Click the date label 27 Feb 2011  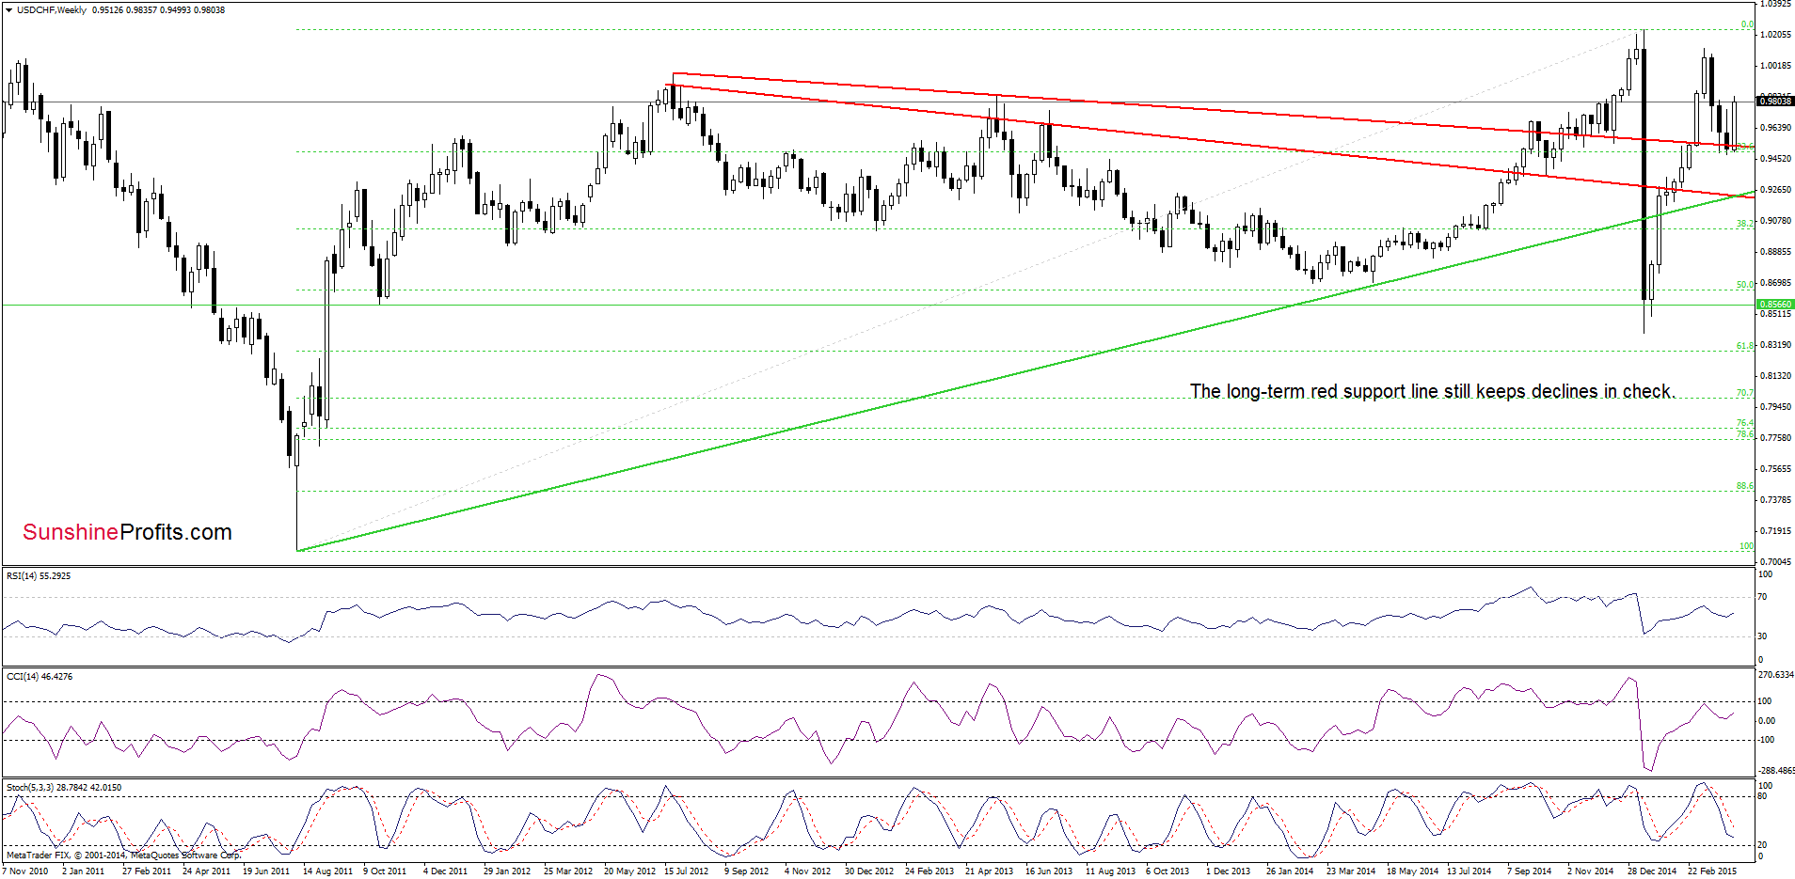[x=147, y=871]
